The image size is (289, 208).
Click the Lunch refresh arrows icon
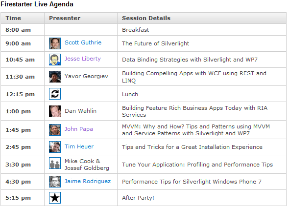pyautogui.click(x=55, y=94)
